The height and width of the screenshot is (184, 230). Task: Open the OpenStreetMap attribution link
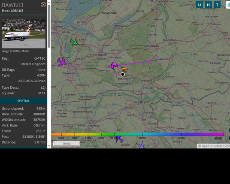pyautogui.click(x=213, y=146)
